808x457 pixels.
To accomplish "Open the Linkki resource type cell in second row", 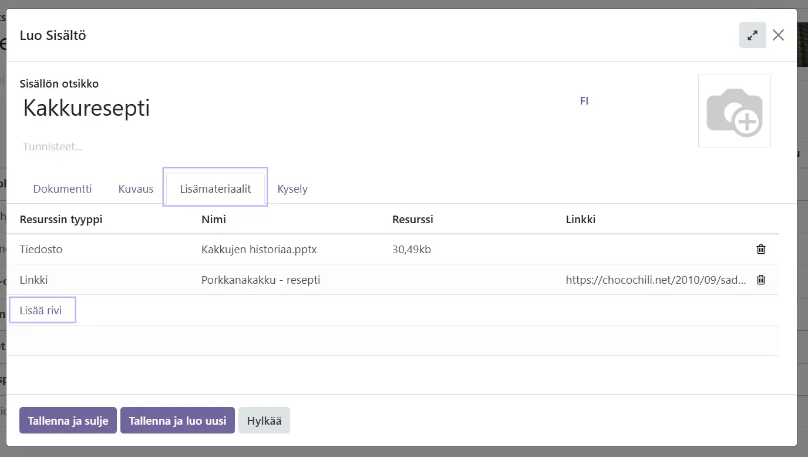I will (34, 280).
